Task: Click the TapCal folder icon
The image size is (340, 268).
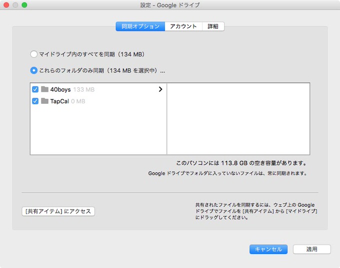Action: (44, 101)
